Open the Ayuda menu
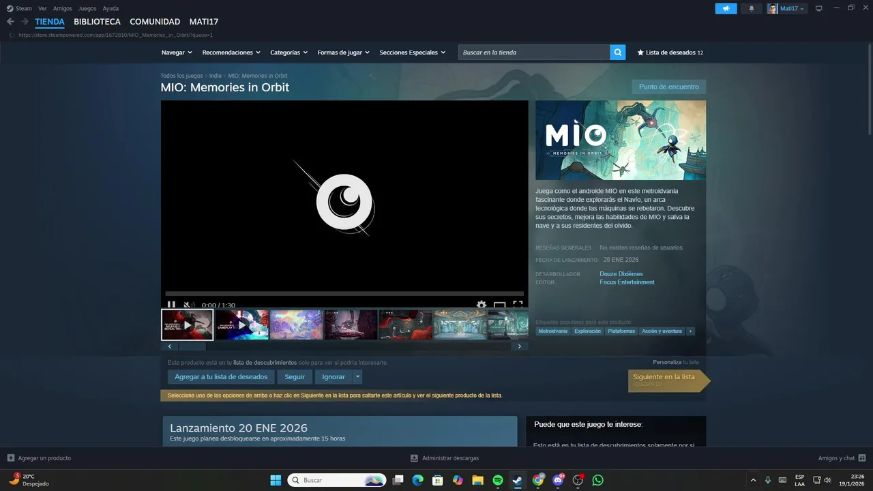Viewport: 873px width, 491px height. 110,8
